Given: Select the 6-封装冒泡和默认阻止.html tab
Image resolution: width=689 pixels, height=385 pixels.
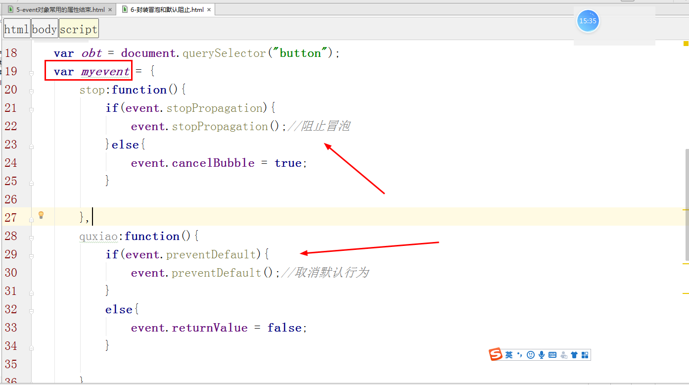Looking at the screenshot, I should (163, 9).
